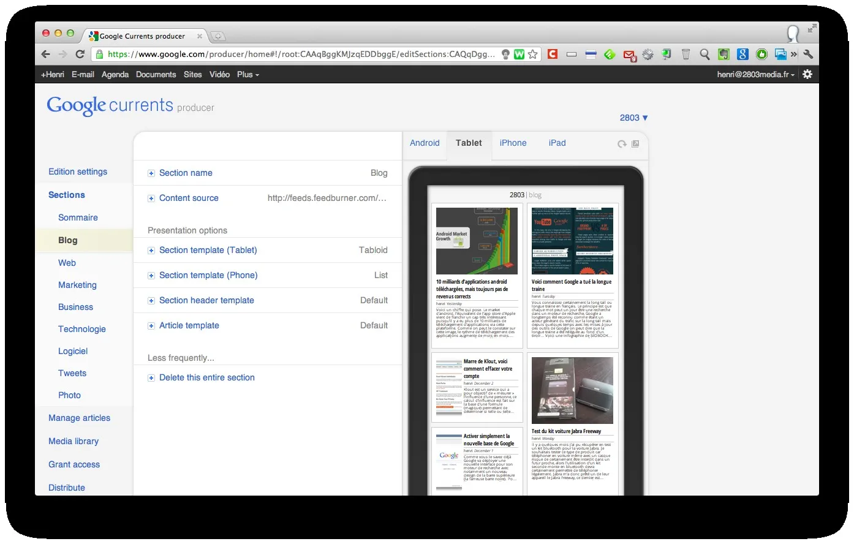
Task: Click the printer extension icon
Action: 591,55
